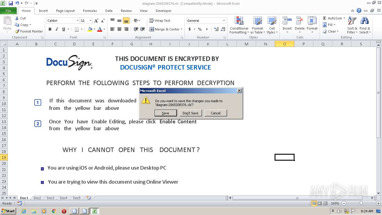Expand the Fill dropdown in Editing group
Viewport: 382px width, 215px height.
pos(334,25)
